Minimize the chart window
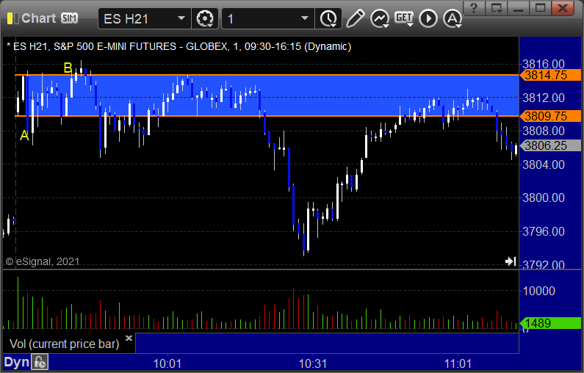The width and height of the screenshot is (584, 373). (519, 8)
